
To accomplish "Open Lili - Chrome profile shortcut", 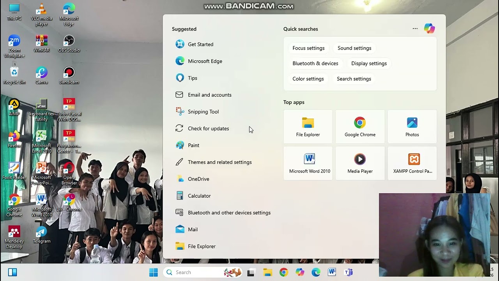I will tap(69, 203).
